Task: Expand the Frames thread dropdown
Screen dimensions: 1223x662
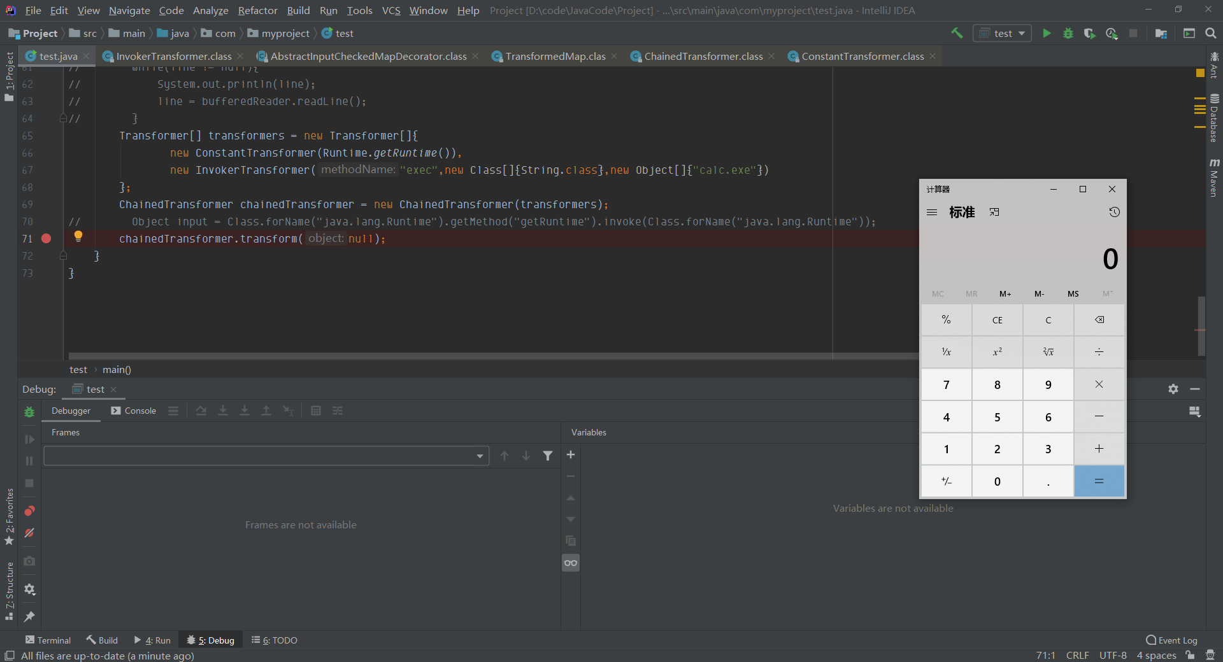Action: coord(480,456)
